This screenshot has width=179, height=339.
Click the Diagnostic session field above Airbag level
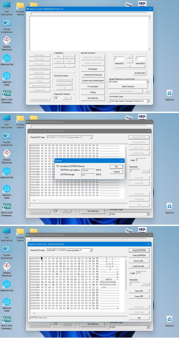(57, 98)
